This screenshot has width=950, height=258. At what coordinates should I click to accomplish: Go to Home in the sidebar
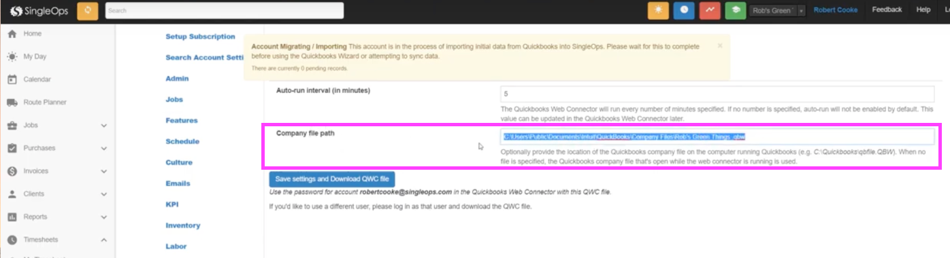[x=33, y=33]
